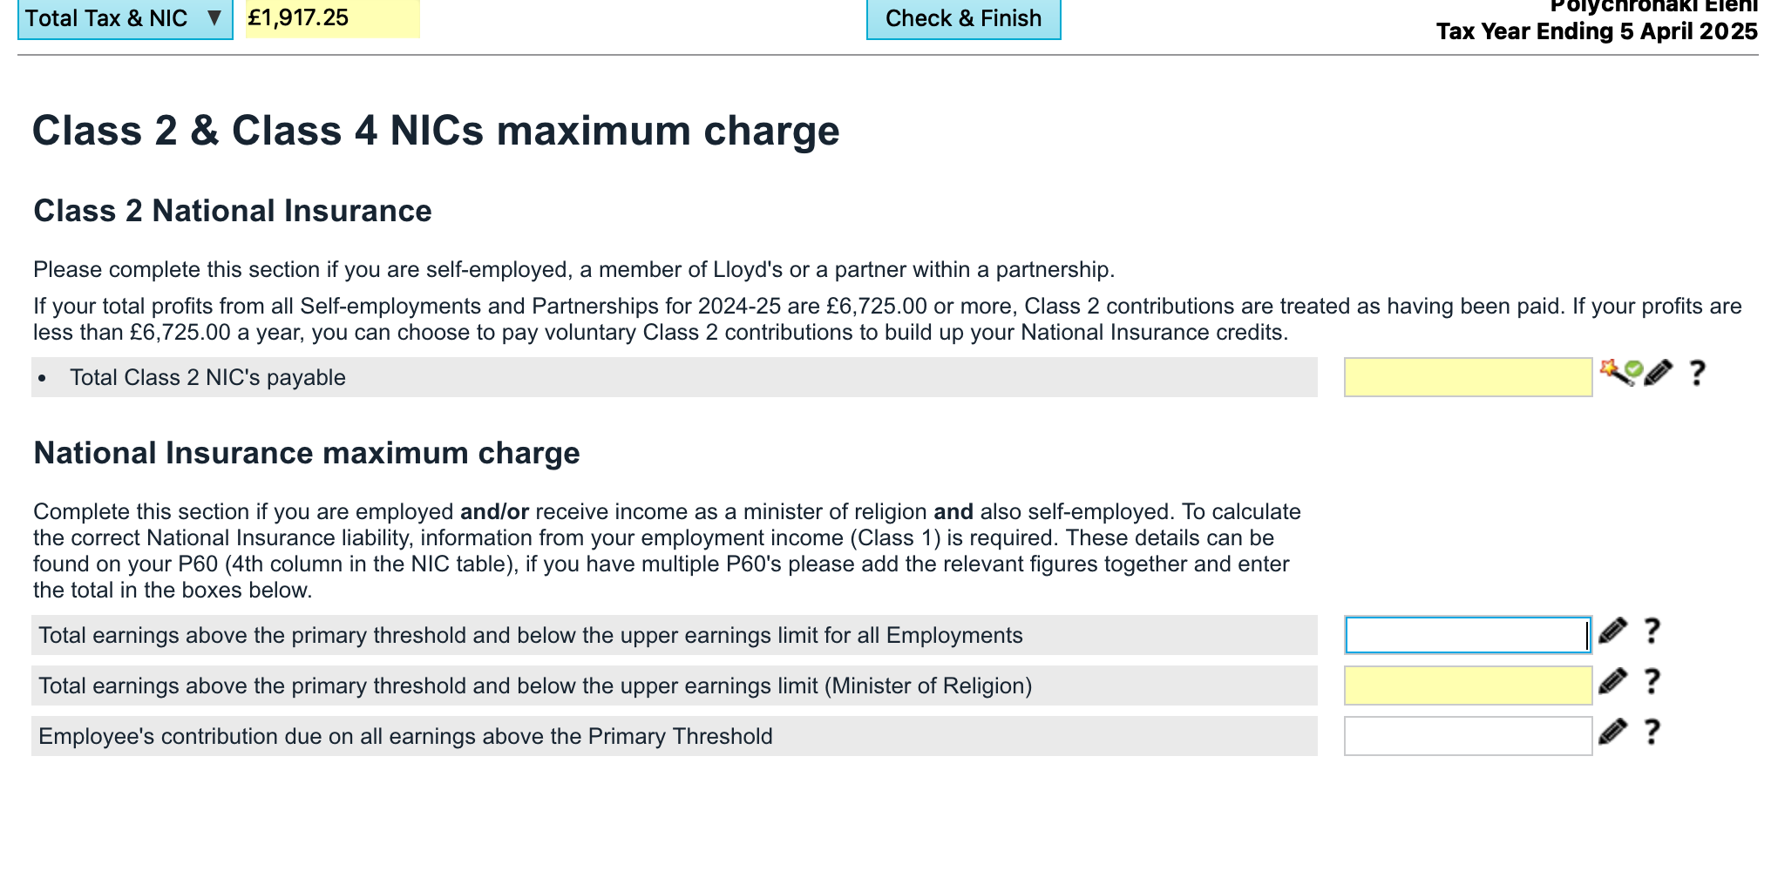Click the Employee's contribution due input field
This screenshot has height=878, width=1771.
1468,736
